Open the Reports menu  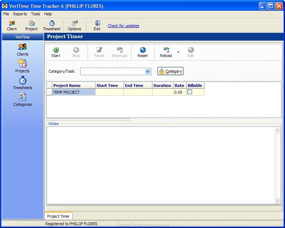pos(20,14)
